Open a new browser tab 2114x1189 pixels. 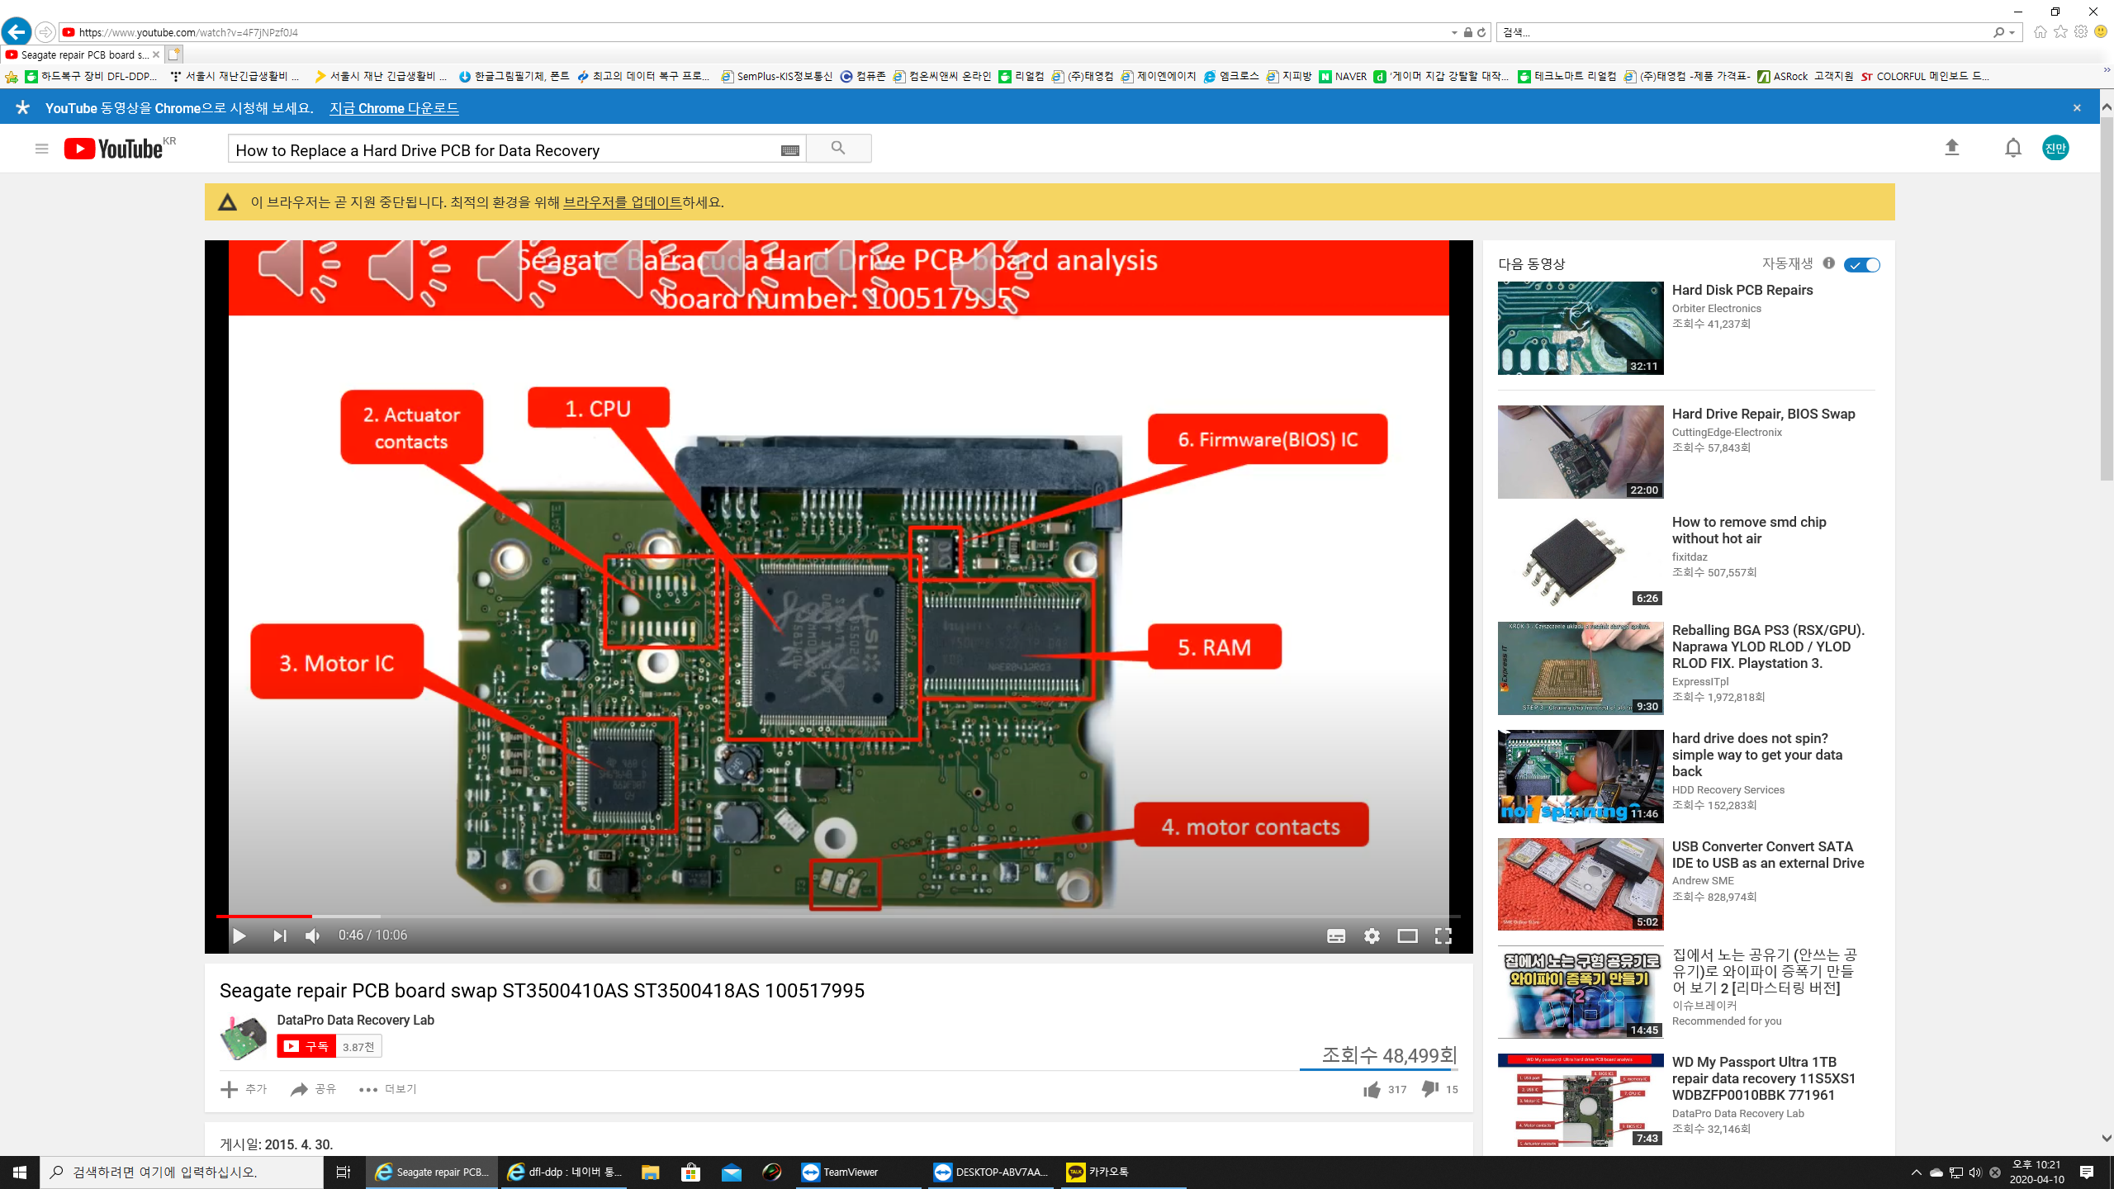pos(173,54)
